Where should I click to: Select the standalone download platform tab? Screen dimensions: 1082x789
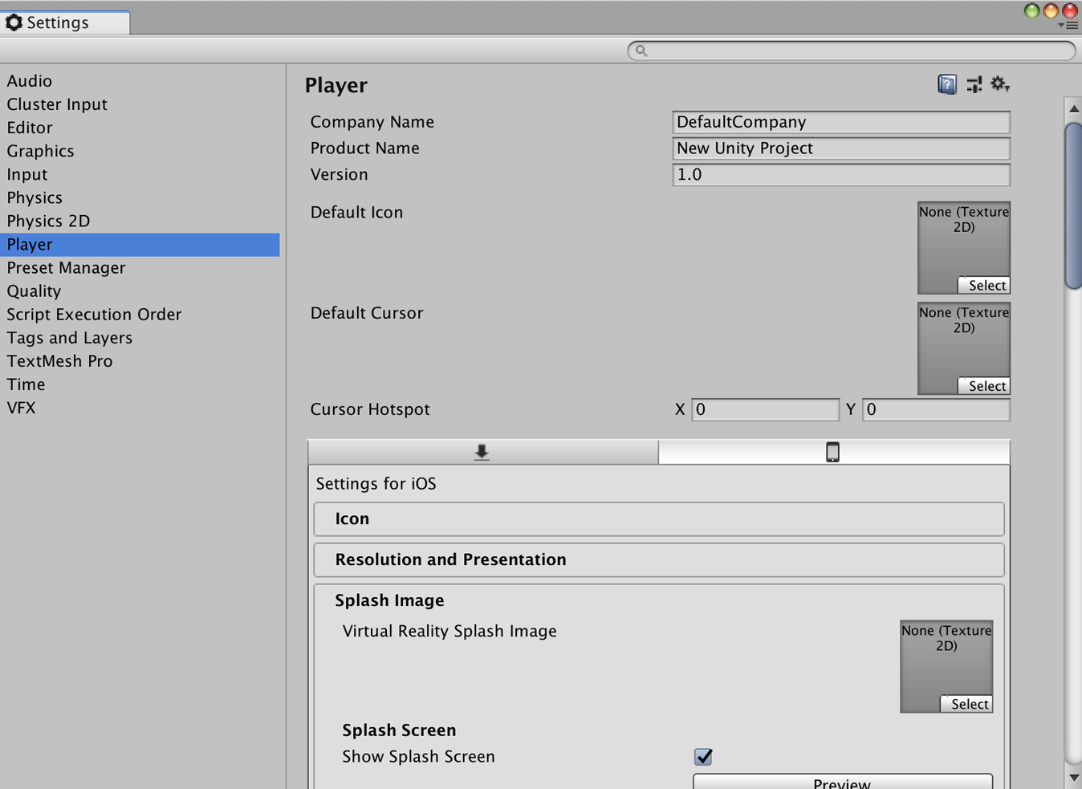[x=482, y=452]
